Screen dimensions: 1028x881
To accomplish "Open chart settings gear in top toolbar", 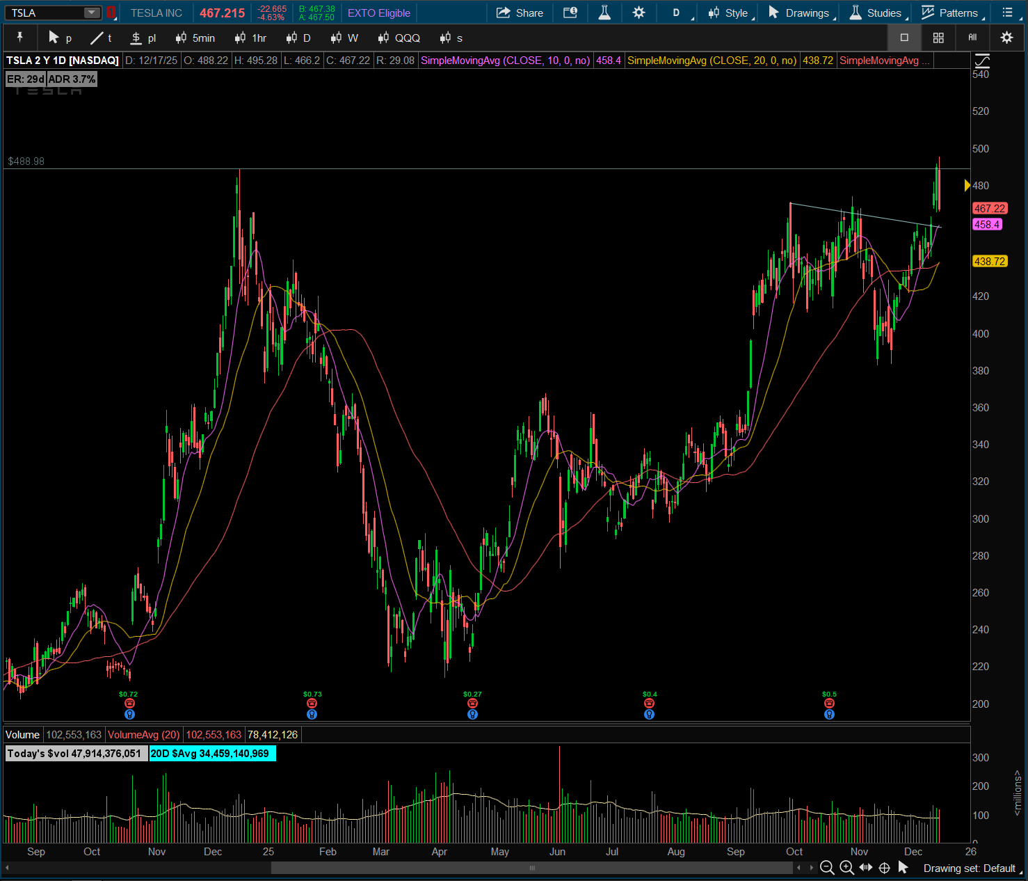I will [x=639, y=13].
